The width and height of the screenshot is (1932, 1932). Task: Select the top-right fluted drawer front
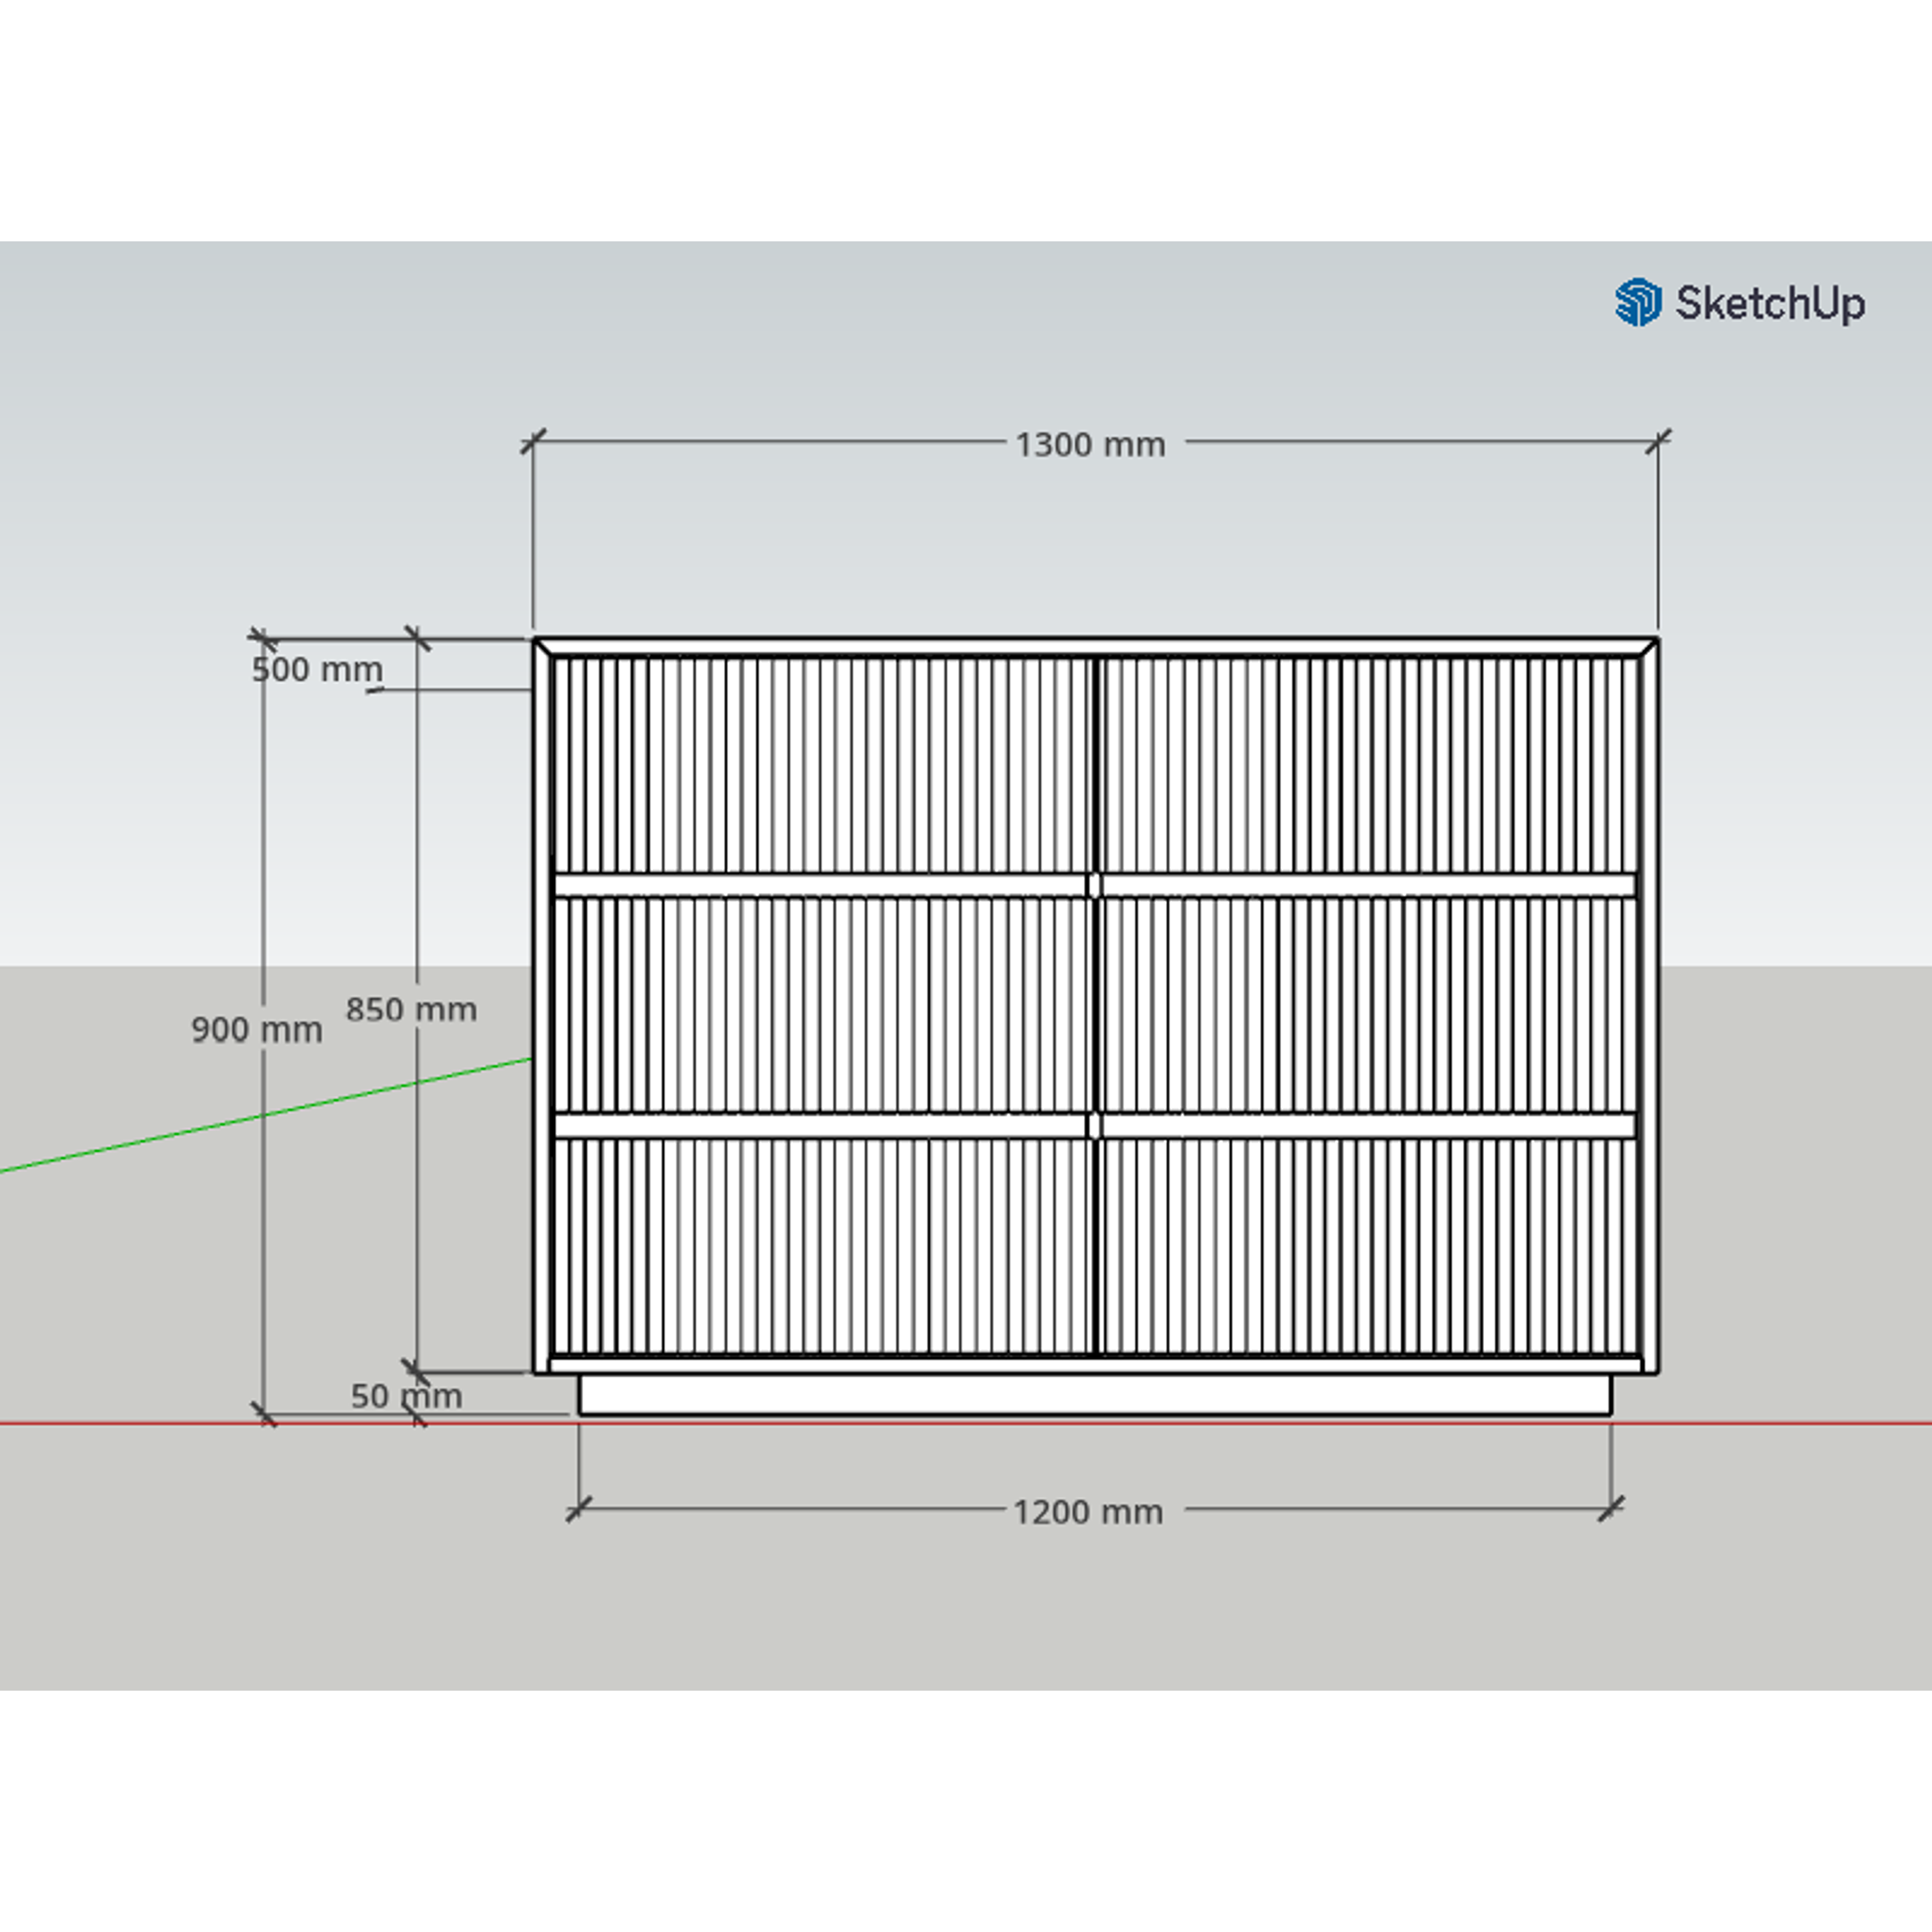coord(1370,765)
